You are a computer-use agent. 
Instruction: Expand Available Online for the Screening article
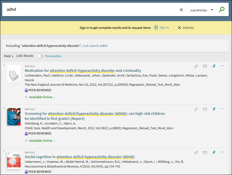pyautogui.click(x=41, y=141)
